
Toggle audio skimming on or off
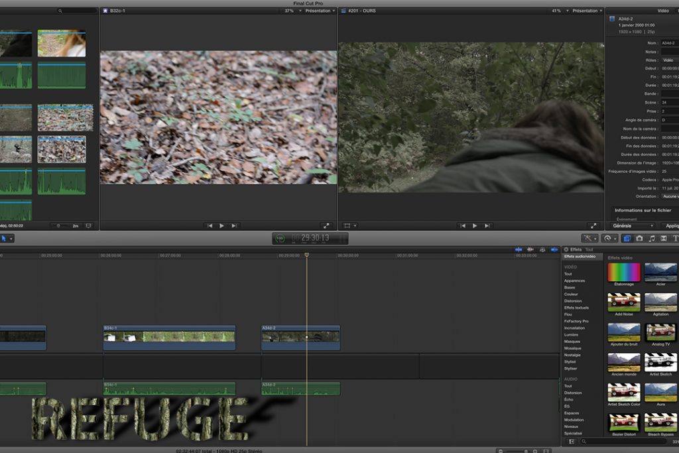(x=530, y=249)
